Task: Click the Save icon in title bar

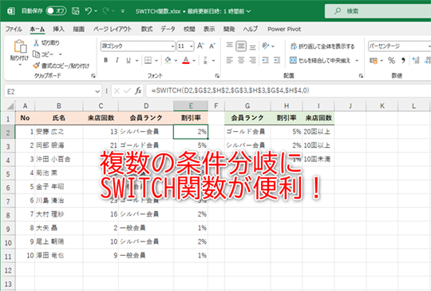Action: click(x=76, y=11)
